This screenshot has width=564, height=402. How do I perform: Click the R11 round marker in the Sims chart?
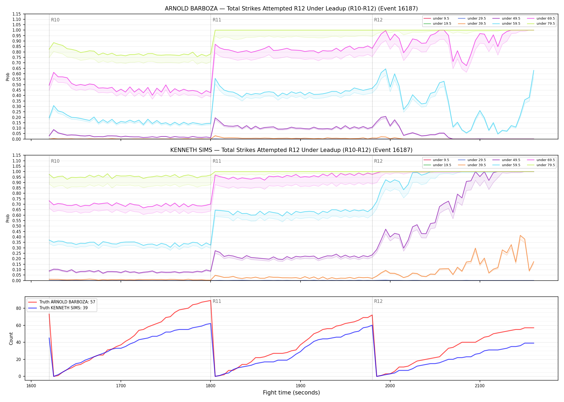point(217,161)
